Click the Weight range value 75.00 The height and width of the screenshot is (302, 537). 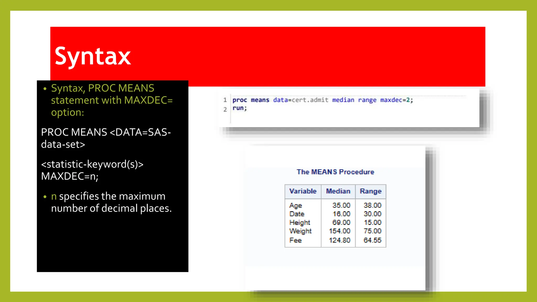coord(372,231)
